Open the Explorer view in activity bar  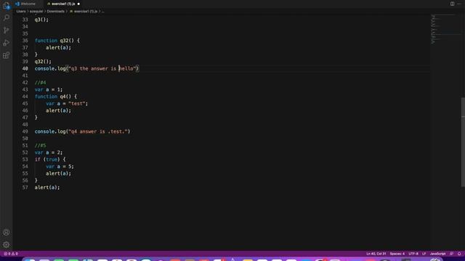7,6
